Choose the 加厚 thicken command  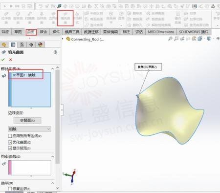click(190, 13)
